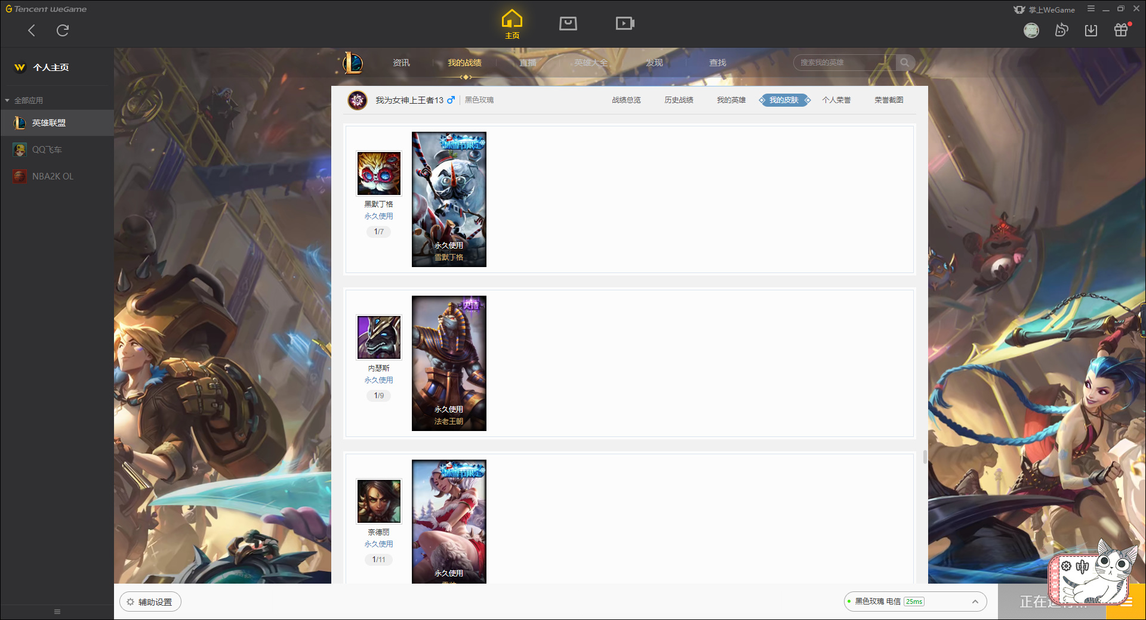Open the video live stream icon
Screen dimensions: 1146x620
click(x=625, y=24)
